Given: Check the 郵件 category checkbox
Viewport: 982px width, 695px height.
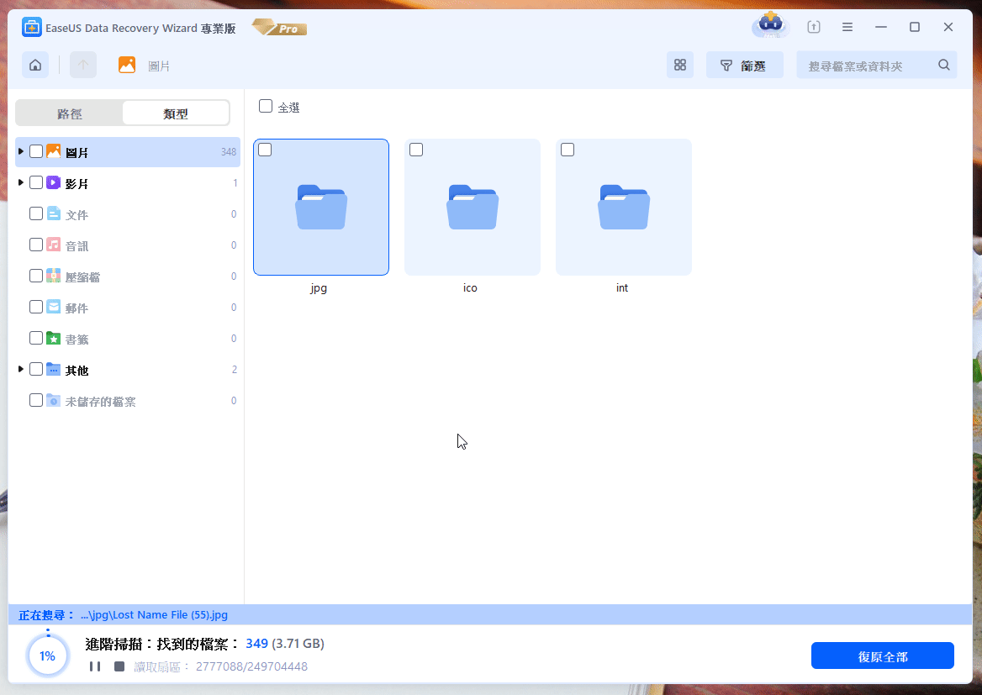Looking at the screenshot, I should click(36, 308).
